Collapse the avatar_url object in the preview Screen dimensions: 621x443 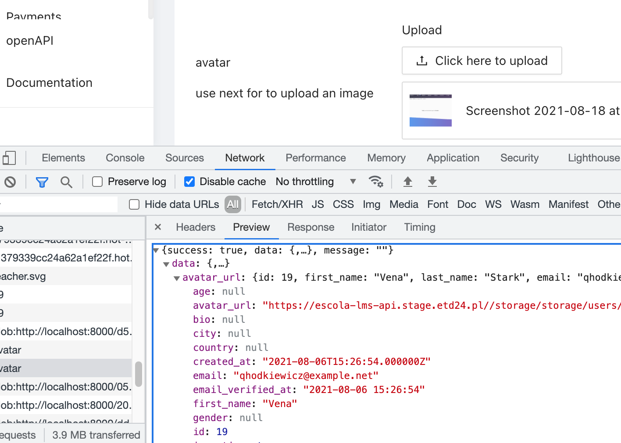[177, 278]
